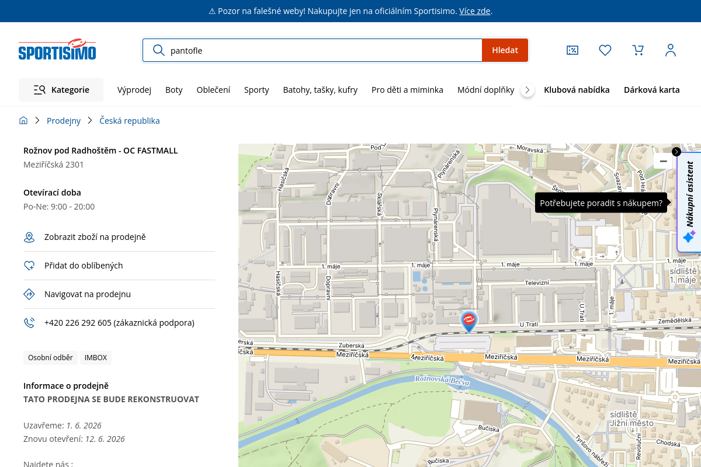The height and width of the screenshot is (467, 701).
Task: Click the magnifier icon in search bar
Action: [x=158, y=50]
